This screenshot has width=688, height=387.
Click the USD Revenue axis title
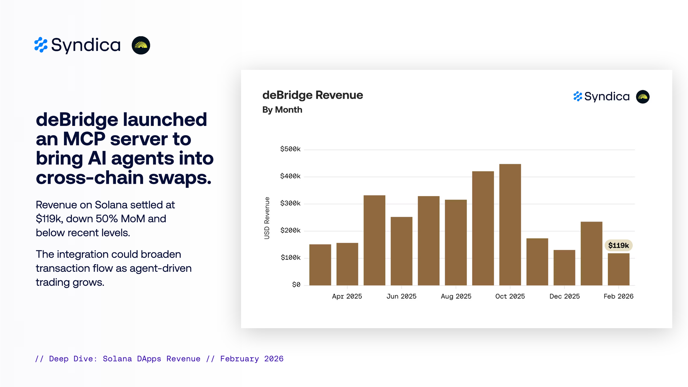[267, 218]
